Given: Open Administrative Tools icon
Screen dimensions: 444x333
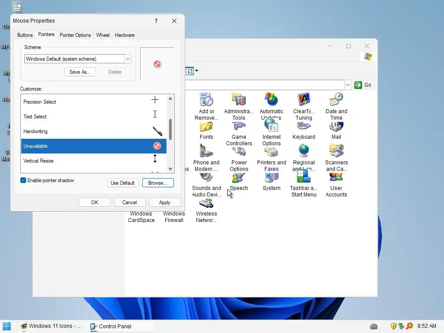Looking at the screenshot, I should pyautogui.click(x=239, y=100).
